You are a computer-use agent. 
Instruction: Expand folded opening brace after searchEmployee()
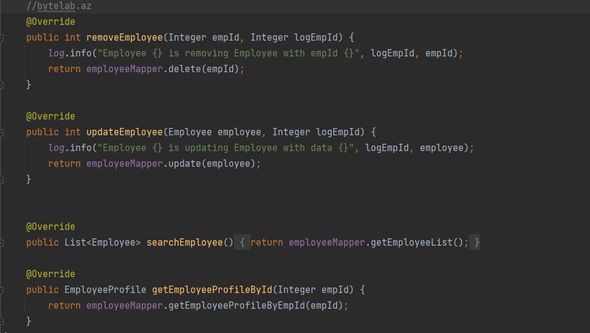click(242, 242)
